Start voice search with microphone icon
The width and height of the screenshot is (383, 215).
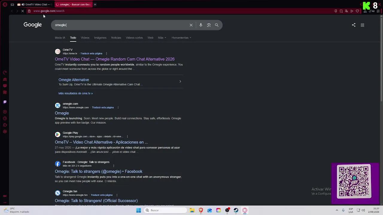pyautogui.click(x=201, y=25)
